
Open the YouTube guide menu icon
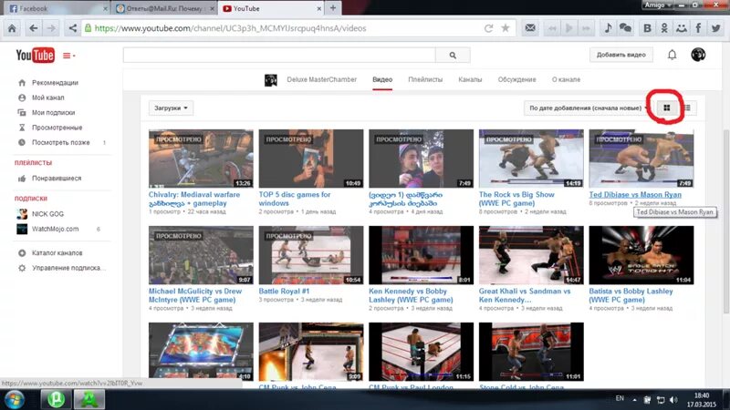tap(68, 56)
